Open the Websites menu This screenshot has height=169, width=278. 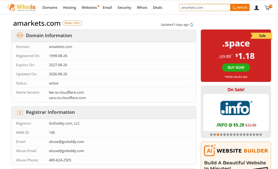point(89,7)
